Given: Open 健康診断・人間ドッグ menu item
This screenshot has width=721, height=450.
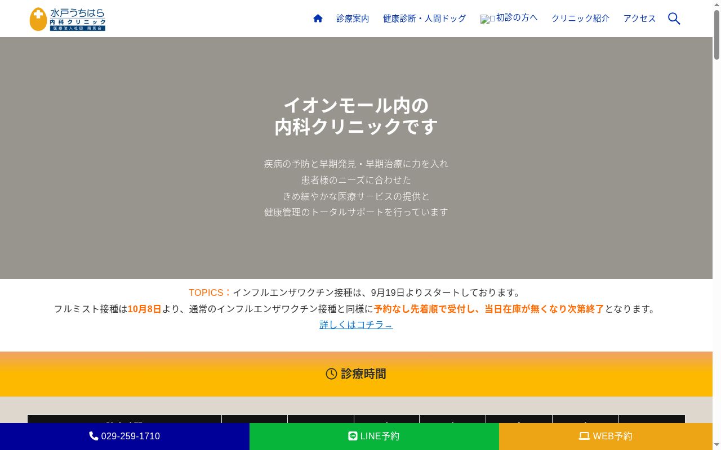Looking at the screenshot, I should 425,19.
